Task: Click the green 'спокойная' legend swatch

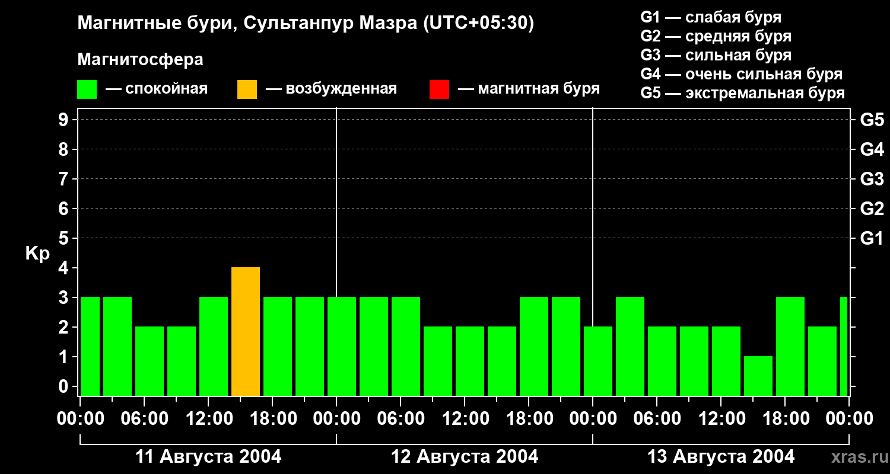Action: pos(87,89)
